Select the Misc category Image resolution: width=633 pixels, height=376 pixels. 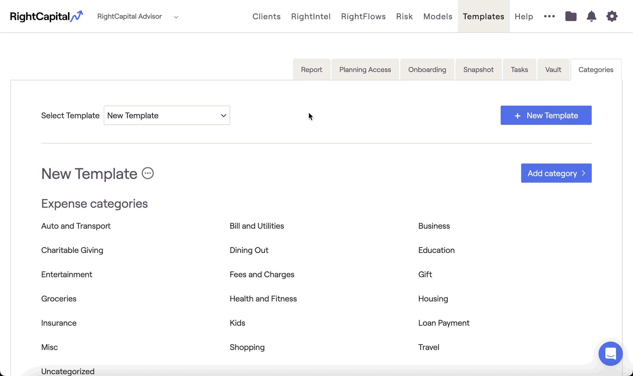[49, 347]
